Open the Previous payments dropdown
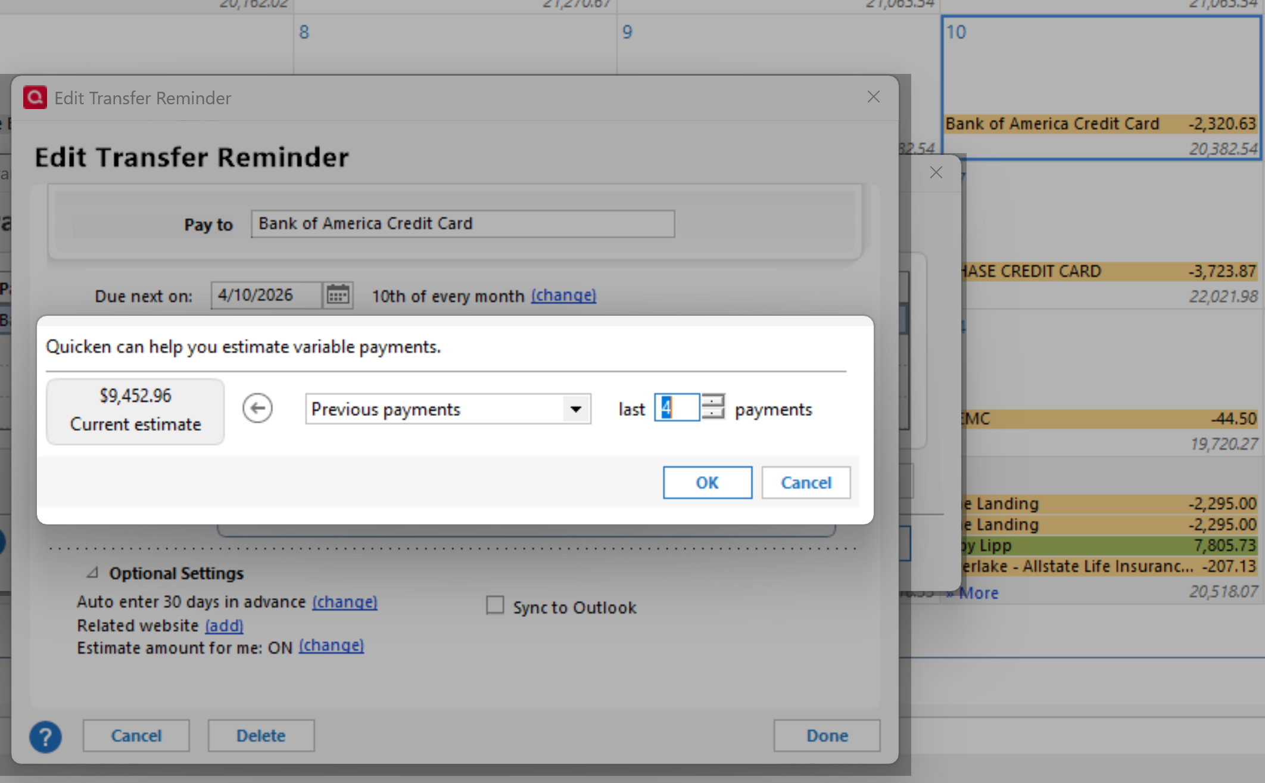 [575, 409]
